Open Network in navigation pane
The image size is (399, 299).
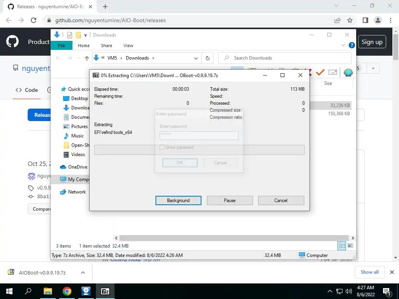tap(73, 192)
